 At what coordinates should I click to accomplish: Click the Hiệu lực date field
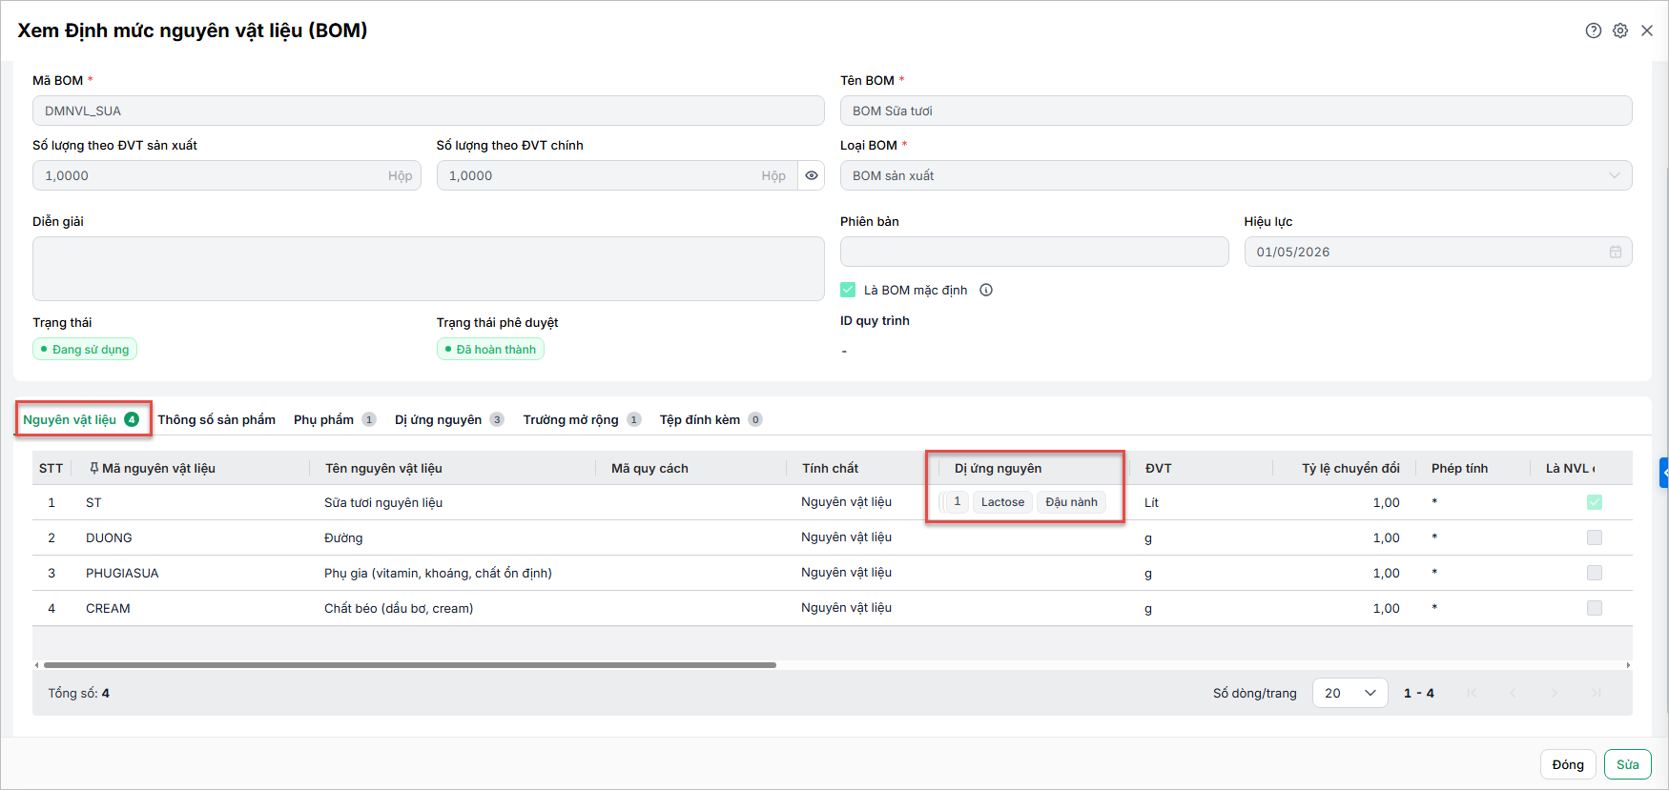[x=1438, y=252]
